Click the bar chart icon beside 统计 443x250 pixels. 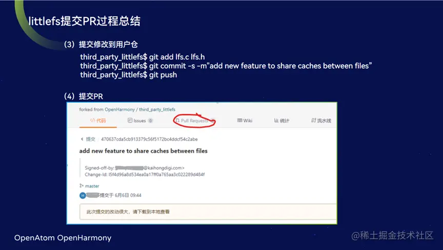click(x=276, y=121)
